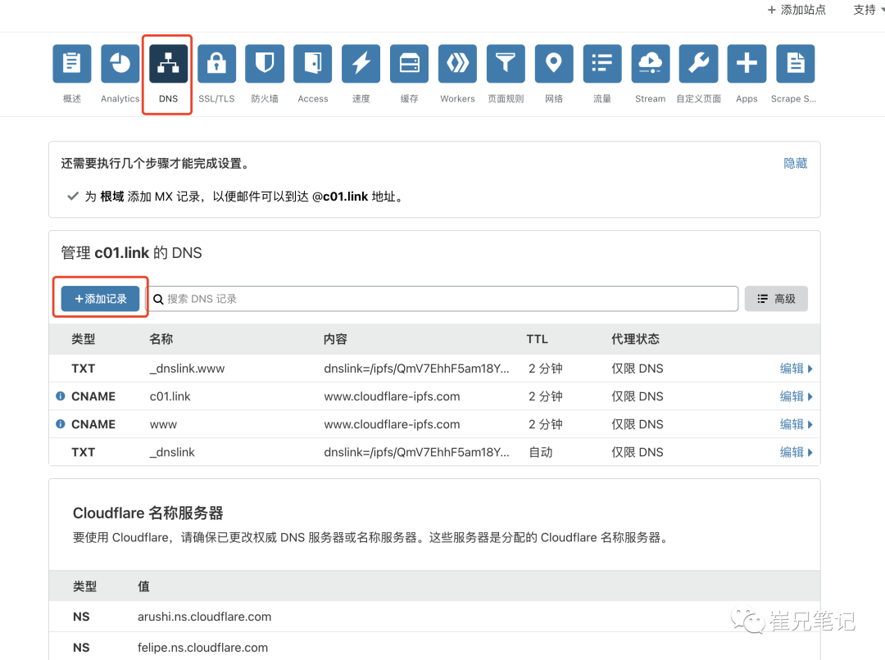
Task: Select the 速度 lightning bolt icon
Action: pos(361,64)
